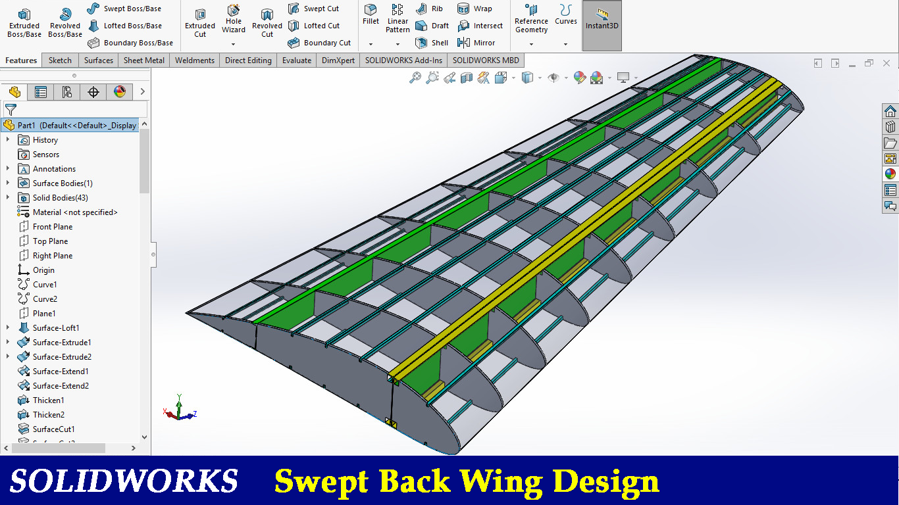Open the Hole Wizard dropdown arrow
Screen dimensions: 899x505
[x=234, y=44]
